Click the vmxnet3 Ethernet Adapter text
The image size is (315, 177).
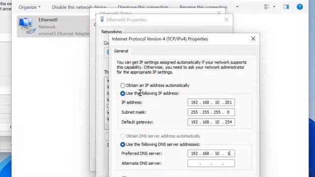coord(64,33)
